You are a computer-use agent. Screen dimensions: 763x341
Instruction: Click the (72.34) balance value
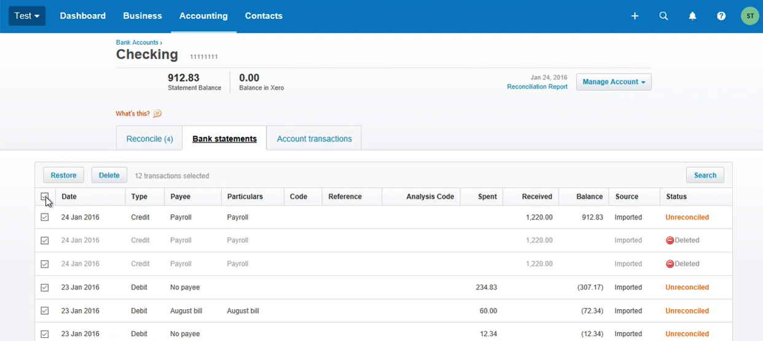pyautogui.click(x=592, y=311)
